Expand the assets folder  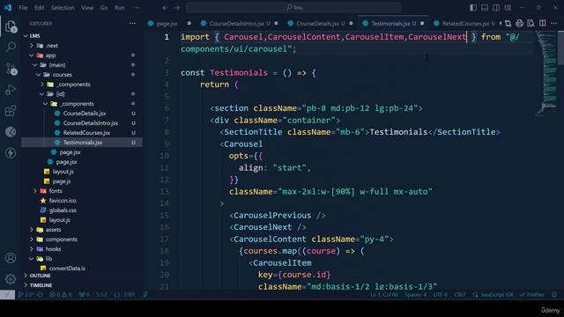click(32, 230)
